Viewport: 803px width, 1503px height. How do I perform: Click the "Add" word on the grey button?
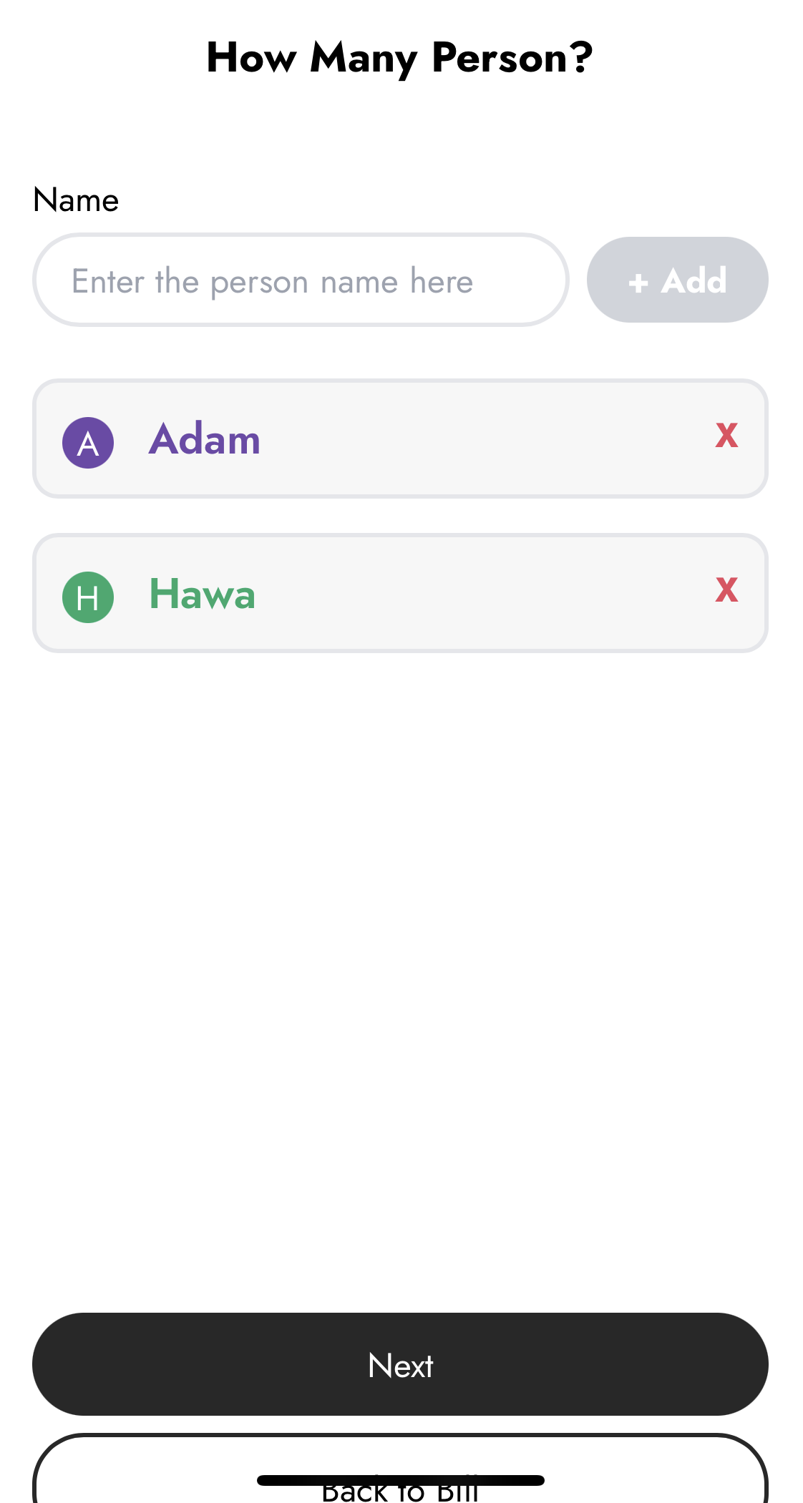coord(693,280)
